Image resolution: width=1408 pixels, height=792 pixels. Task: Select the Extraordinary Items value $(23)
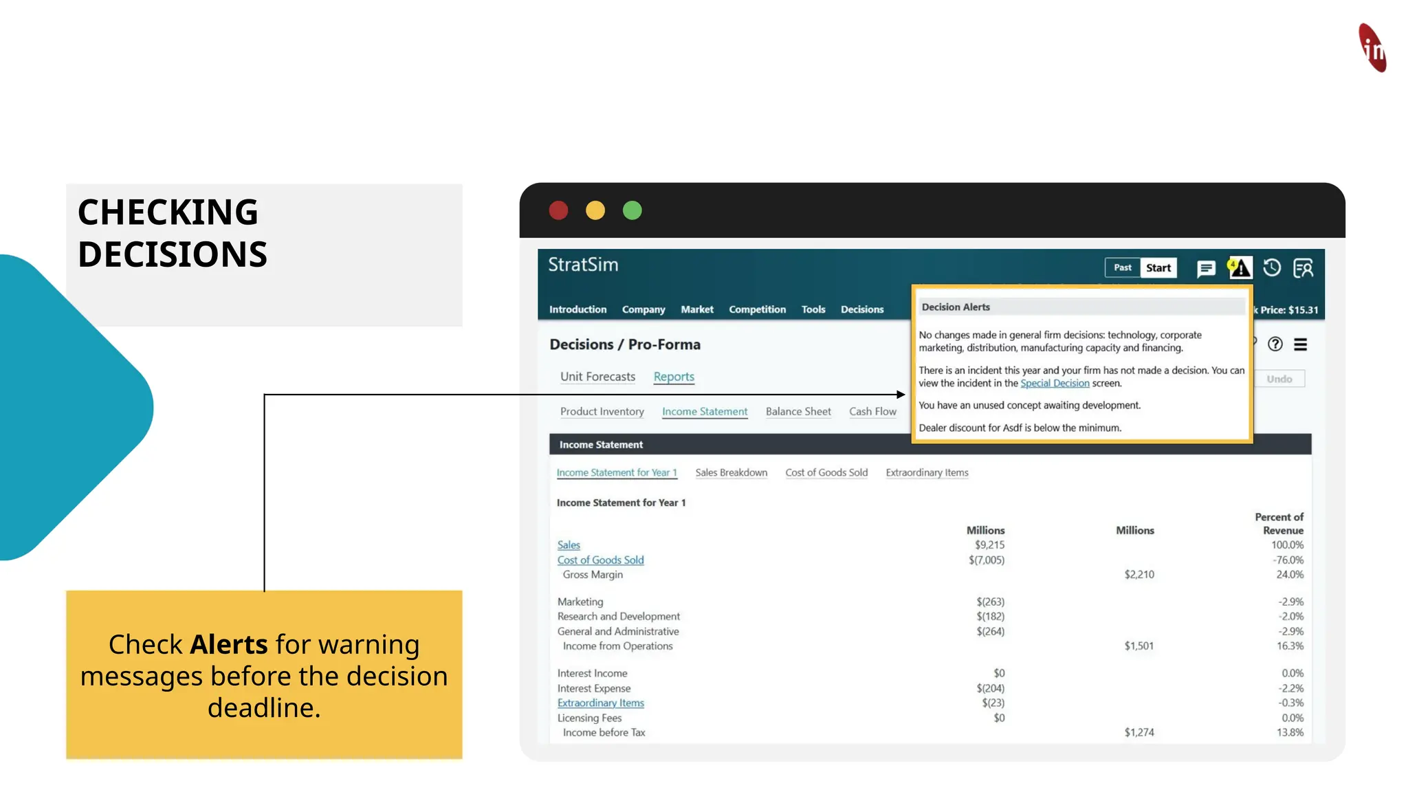pyautogui.click(x=993, y=703)
